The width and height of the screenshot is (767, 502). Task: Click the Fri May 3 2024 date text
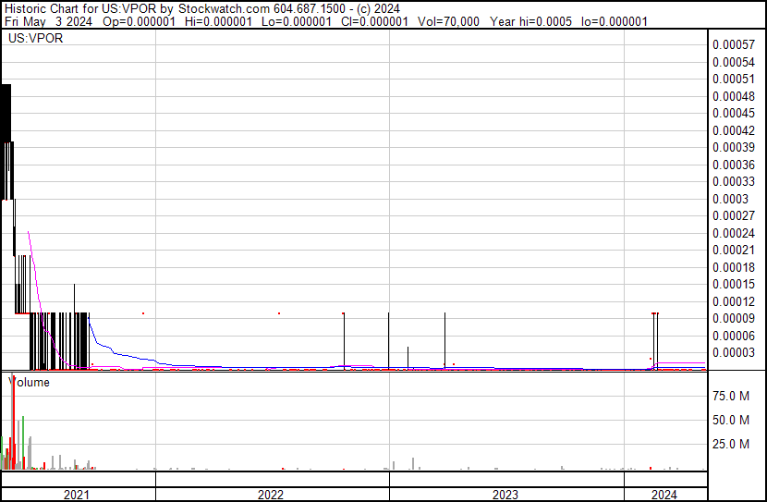(48, 21)
